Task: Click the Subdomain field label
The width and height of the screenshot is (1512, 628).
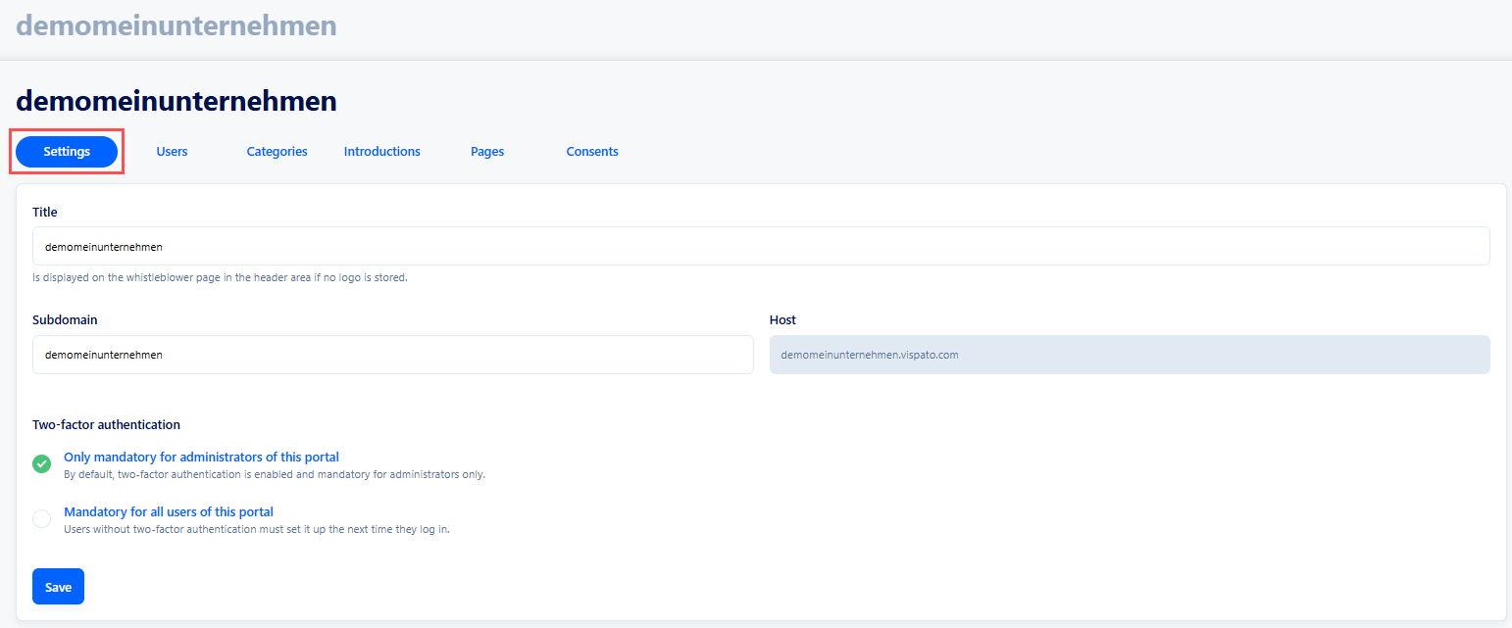Action: 65,320
